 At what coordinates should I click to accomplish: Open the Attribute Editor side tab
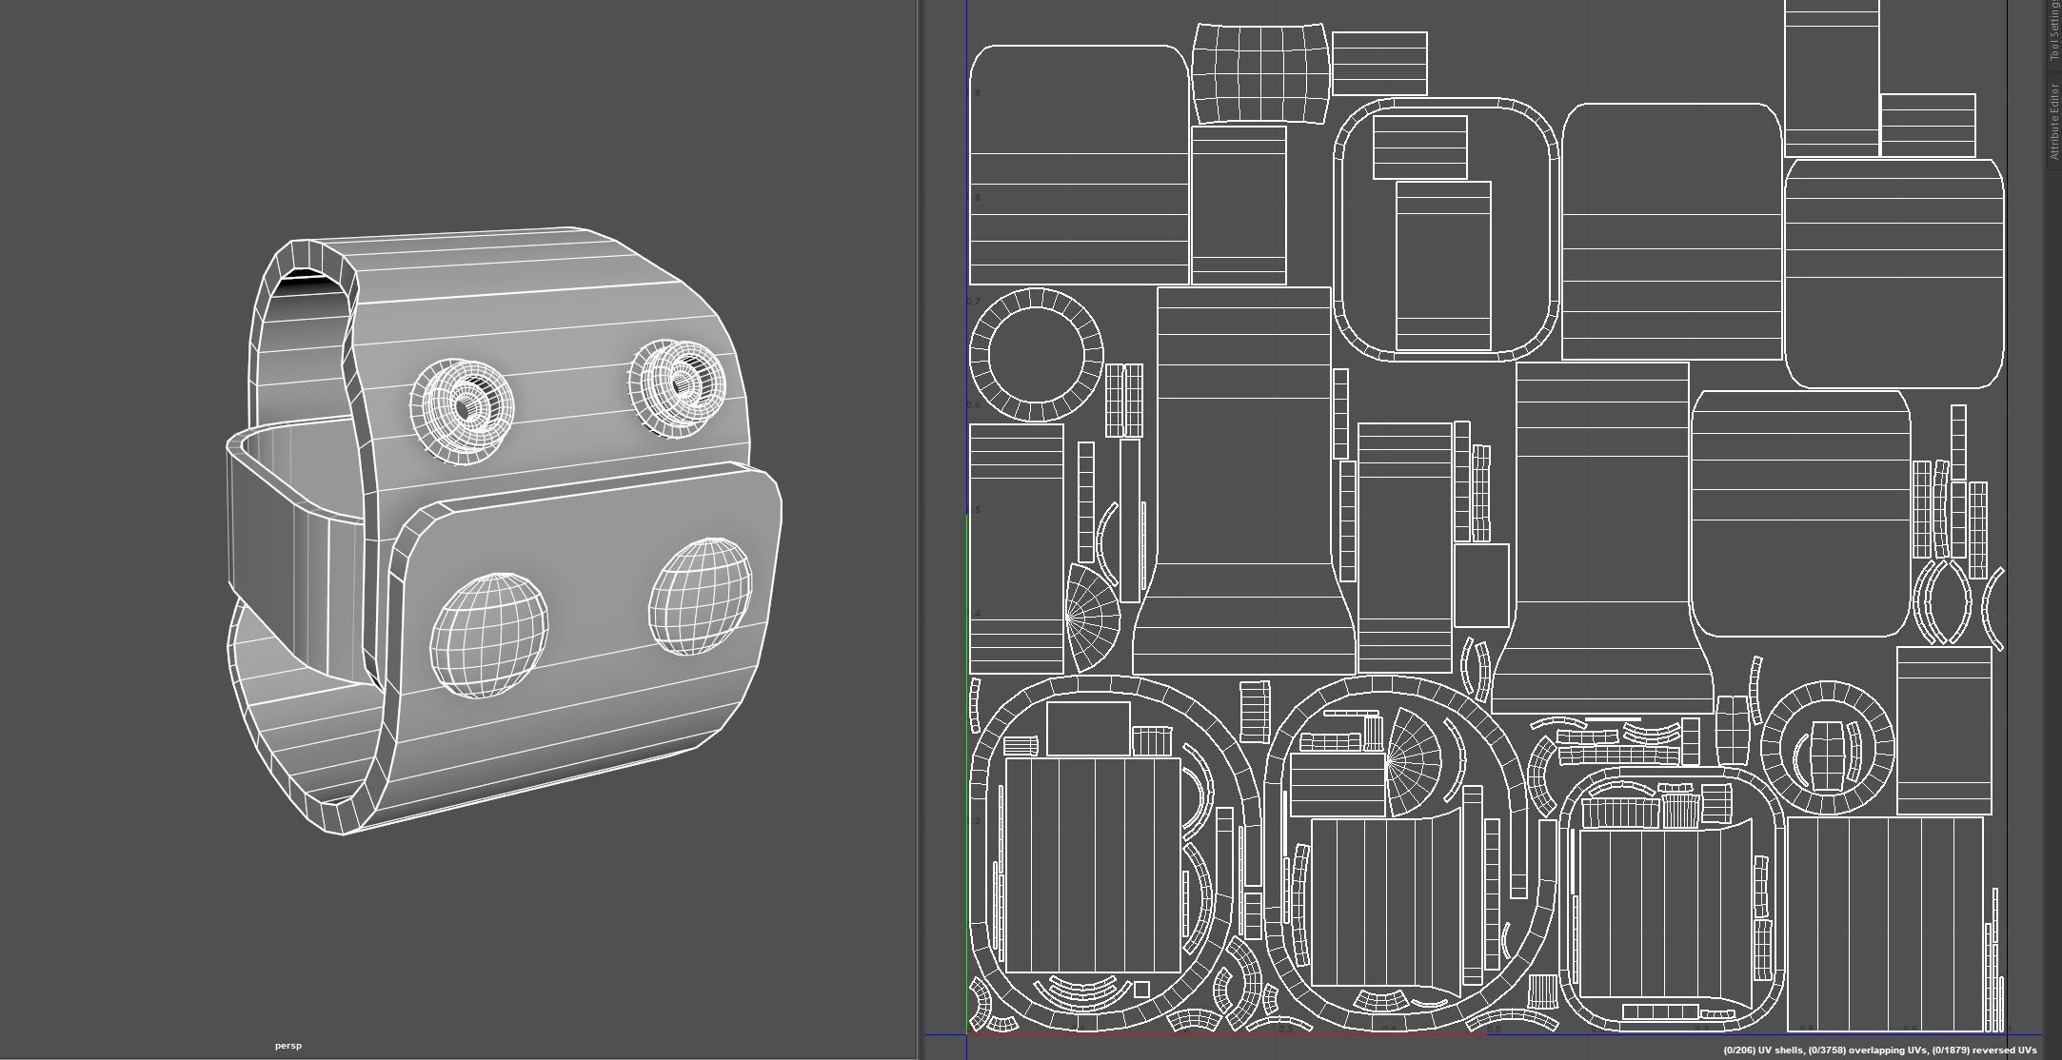coord(2053,120)
